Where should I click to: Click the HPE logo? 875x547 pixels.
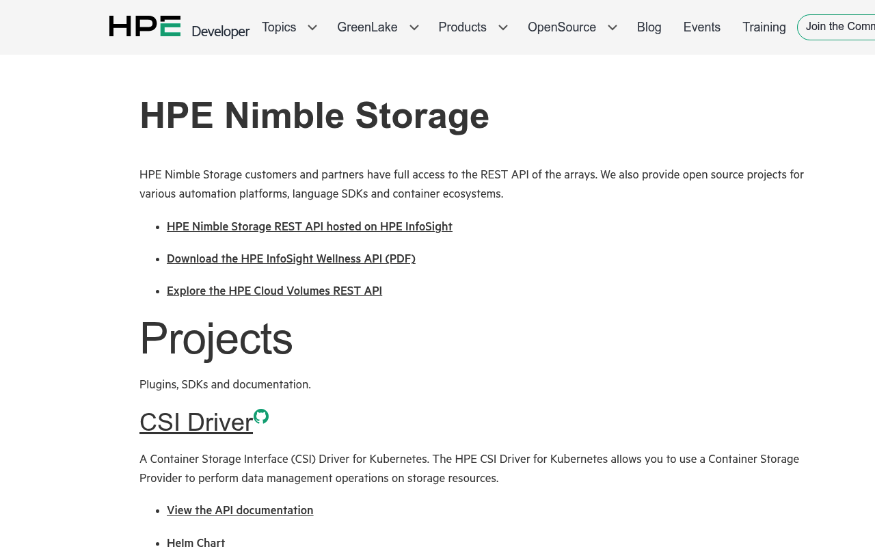(145, 27)
